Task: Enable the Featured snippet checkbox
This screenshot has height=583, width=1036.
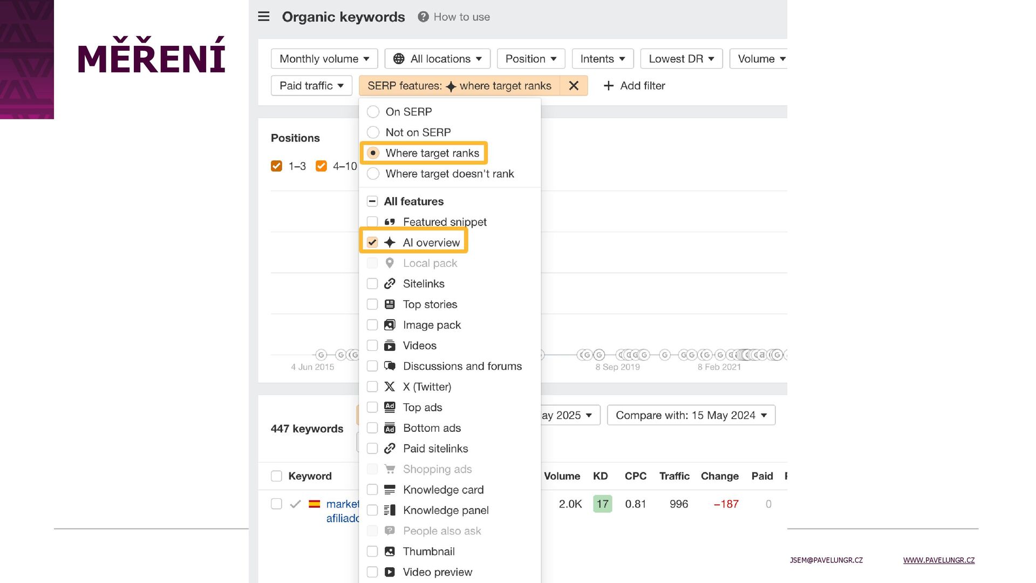Action: pos(372,222)
